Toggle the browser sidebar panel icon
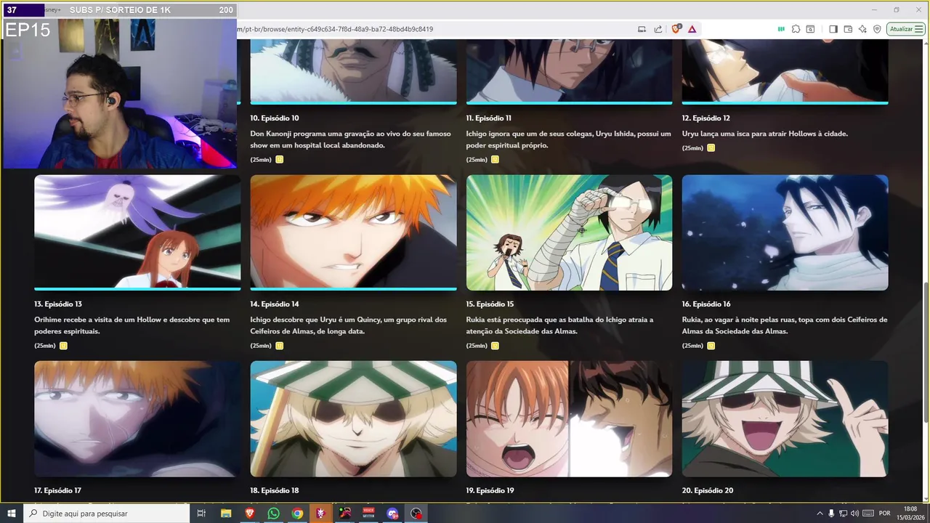This screenshot has height=523, width=930. pyautogui.click(x=833, y=29)
